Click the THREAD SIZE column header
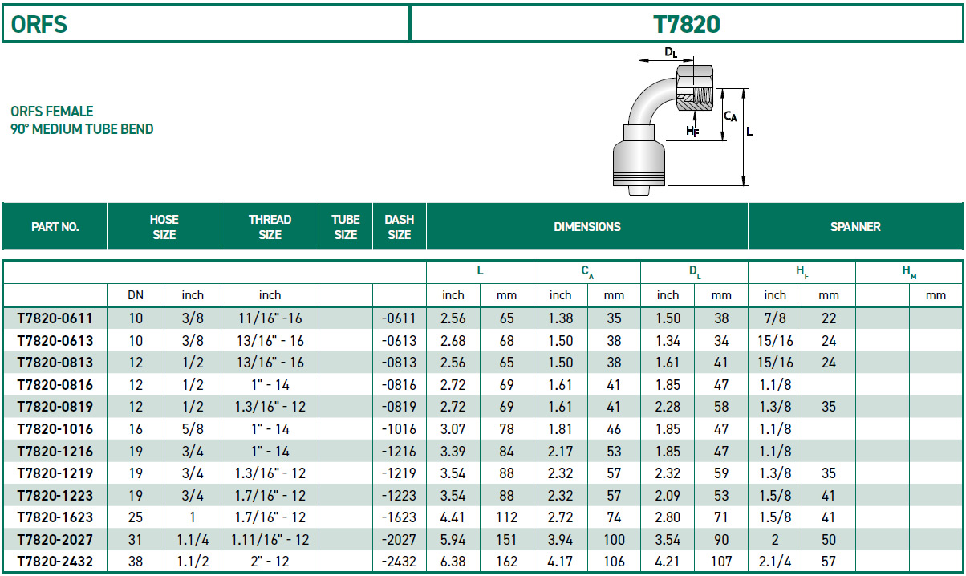Viewport: 966px width, 576px height. pyautogui.click(x=270, y=227)
